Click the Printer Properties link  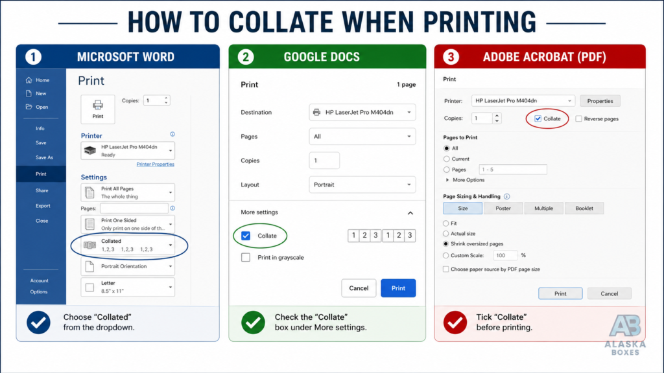(156, 164)
